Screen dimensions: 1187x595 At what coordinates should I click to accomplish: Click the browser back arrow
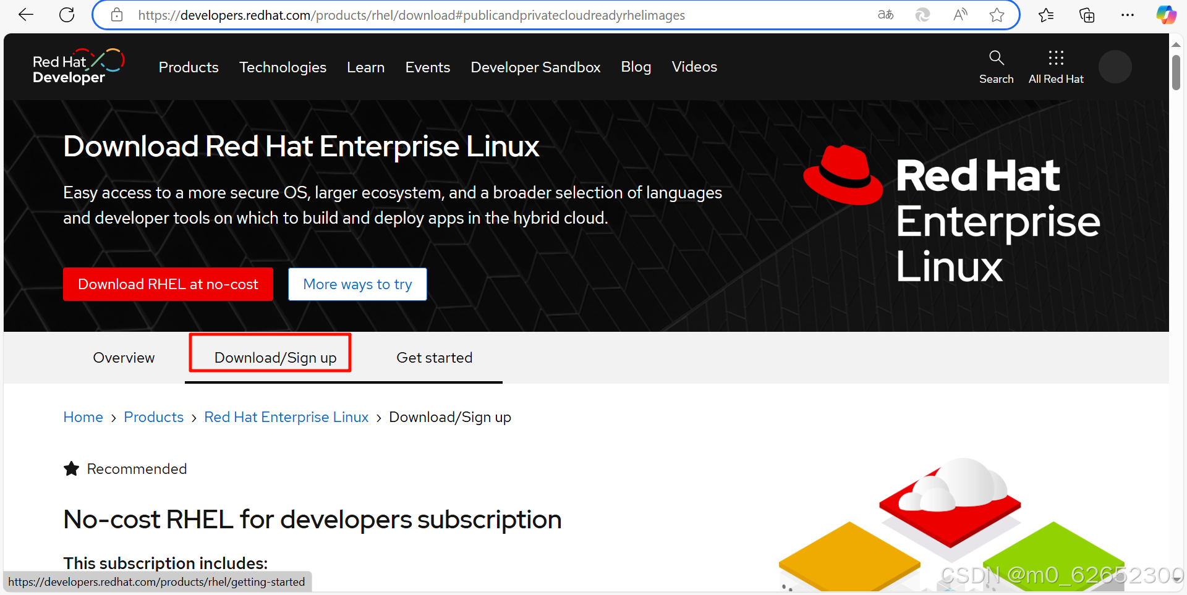[26, 15]
